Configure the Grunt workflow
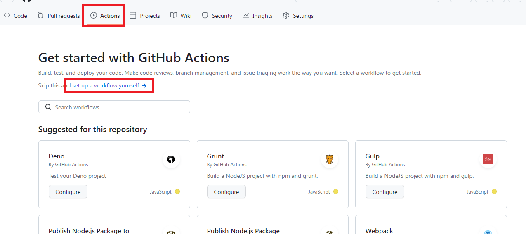 [x=226, y=192]
